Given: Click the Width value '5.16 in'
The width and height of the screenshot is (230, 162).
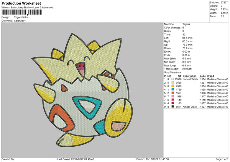Looking at the screenshot, I should 224,13.
